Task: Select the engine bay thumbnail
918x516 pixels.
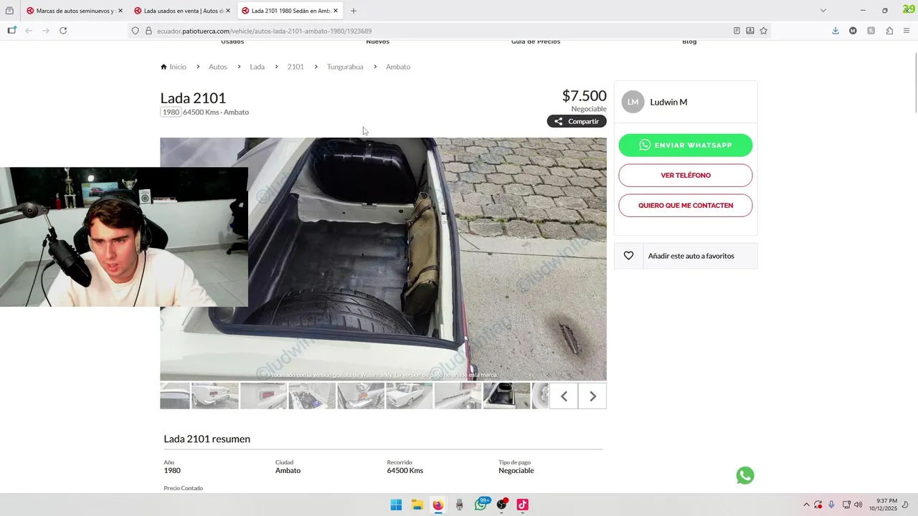Action: [312, 396]
